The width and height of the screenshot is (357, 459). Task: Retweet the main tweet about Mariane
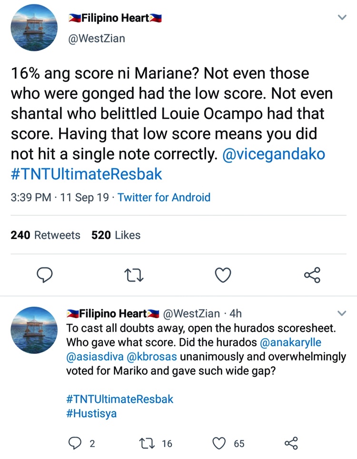coord(133,275)
